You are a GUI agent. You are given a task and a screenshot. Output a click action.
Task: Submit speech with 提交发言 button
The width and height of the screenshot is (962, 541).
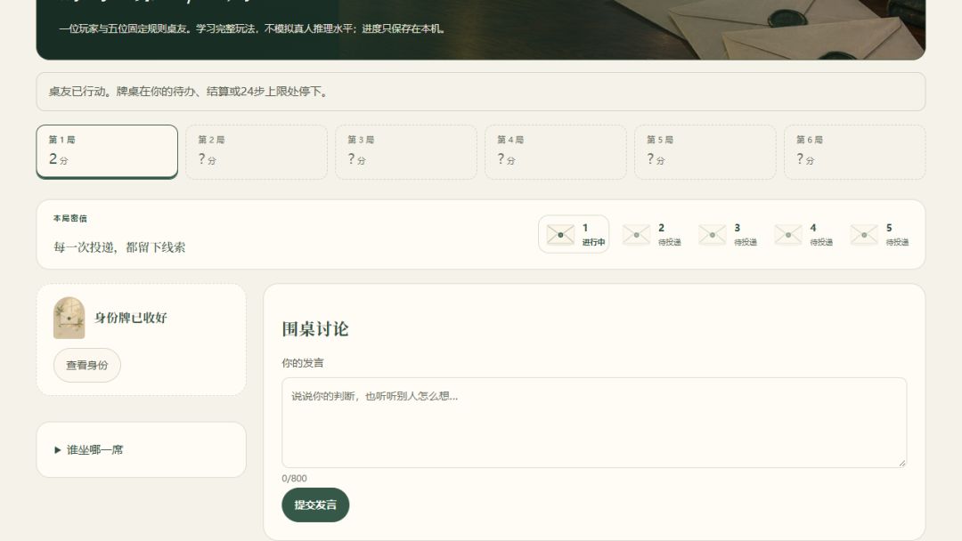point(315,505)
